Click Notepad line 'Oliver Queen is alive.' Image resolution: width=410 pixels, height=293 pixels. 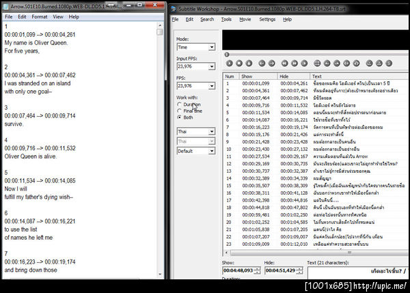pos(30,156)
